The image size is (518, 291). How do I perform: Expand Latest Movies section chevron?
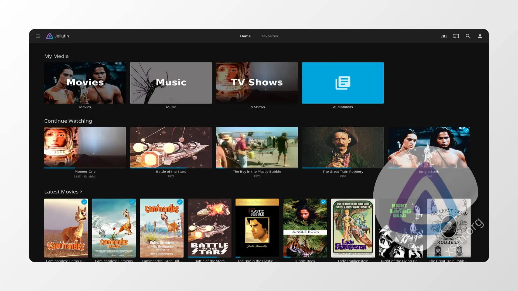coord(81,192)
